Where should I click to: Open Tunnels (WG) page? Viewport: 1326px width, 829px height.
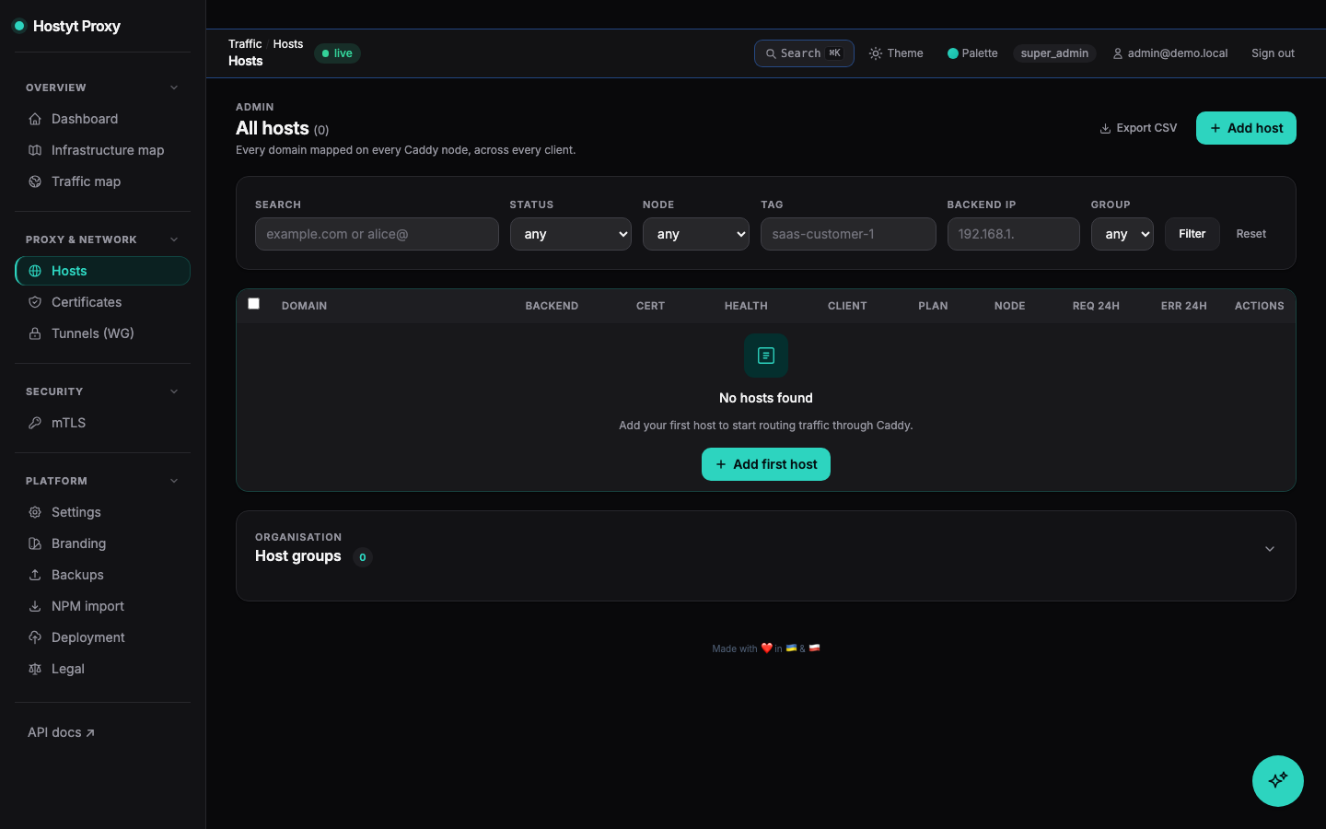(102, 333)
